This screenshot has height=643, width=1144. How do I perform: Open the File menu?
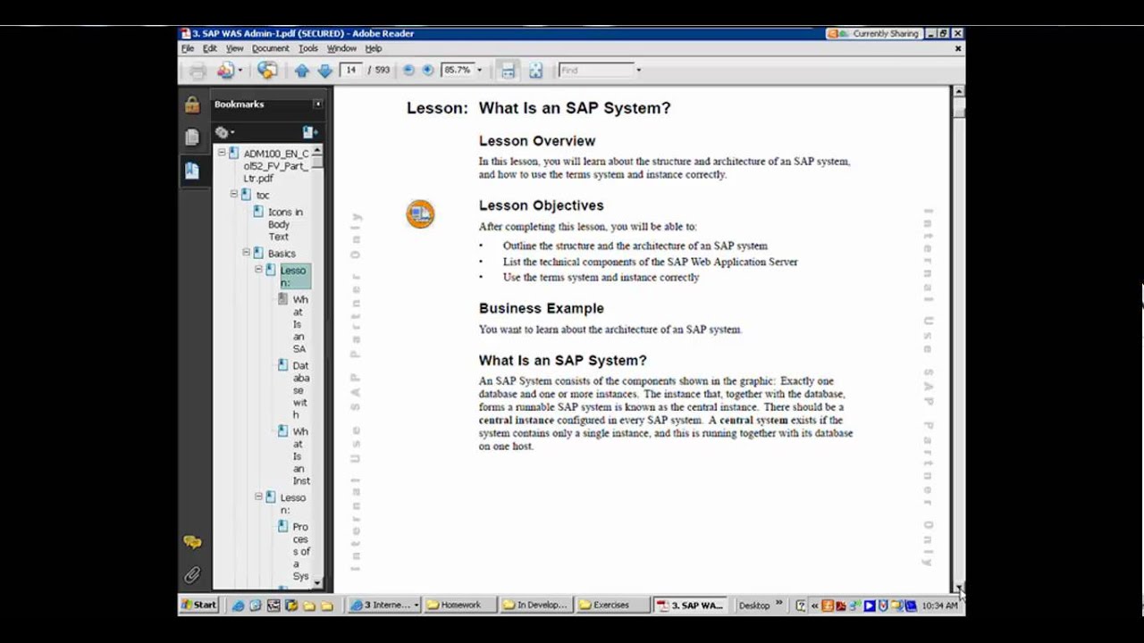[188, 48]
